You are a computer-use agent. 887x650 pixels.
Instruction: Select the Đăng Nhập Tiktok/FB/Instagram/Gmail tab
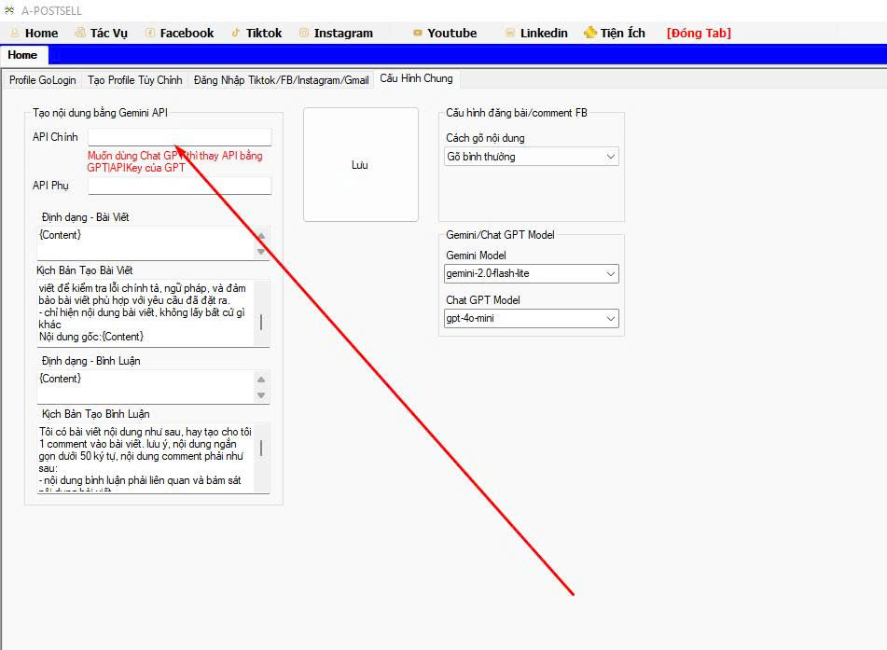pos(281,80)
